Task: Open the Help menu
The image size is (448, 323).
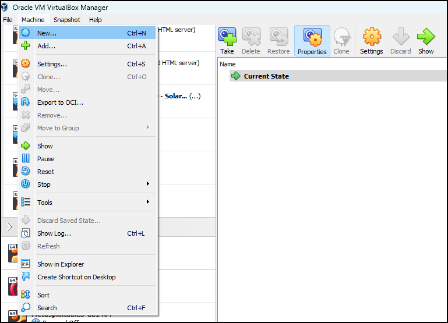Action: [95, 20]
